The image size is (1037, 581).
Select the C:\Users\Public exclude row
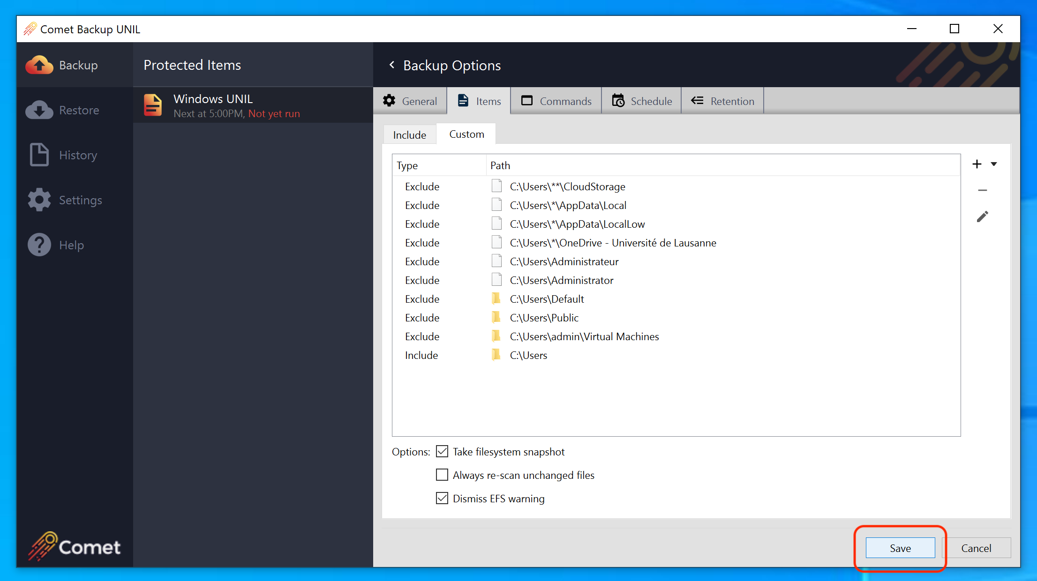point(544,318)
